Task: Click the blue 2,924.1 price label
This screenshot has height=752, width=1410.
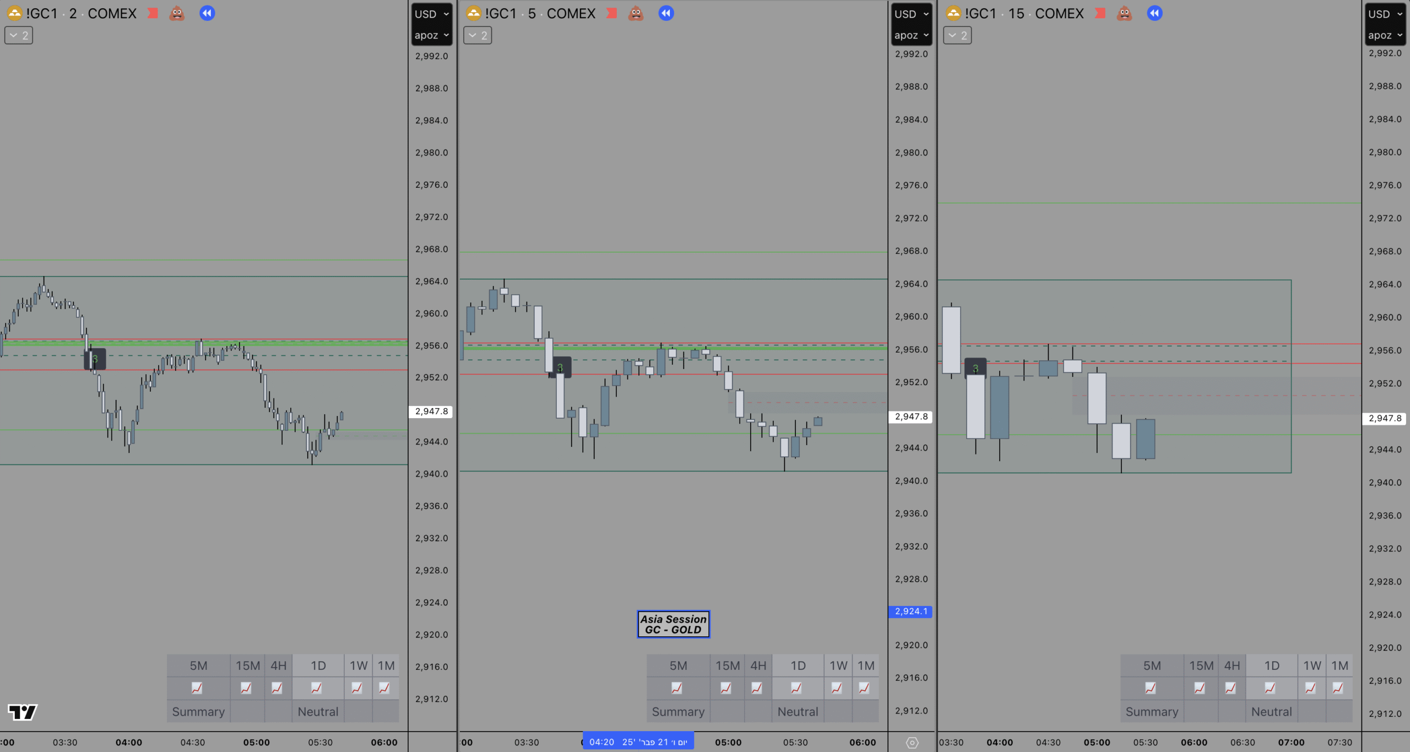Action: point(910,612)
